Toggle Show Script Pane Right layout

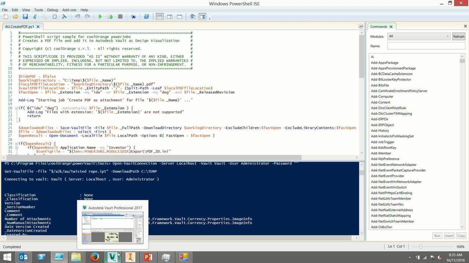pos(170,17)
